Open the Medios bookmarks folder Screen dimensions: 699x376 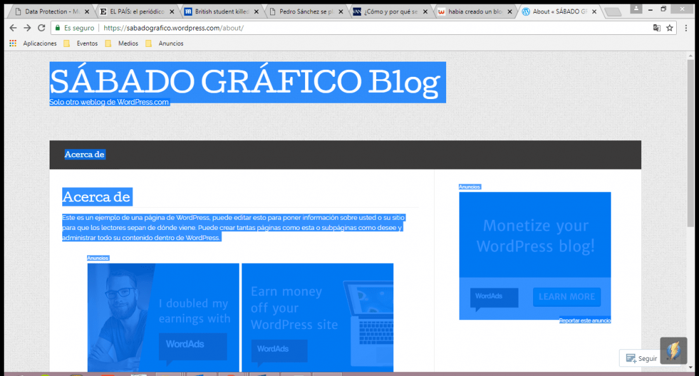coord(122,43)
